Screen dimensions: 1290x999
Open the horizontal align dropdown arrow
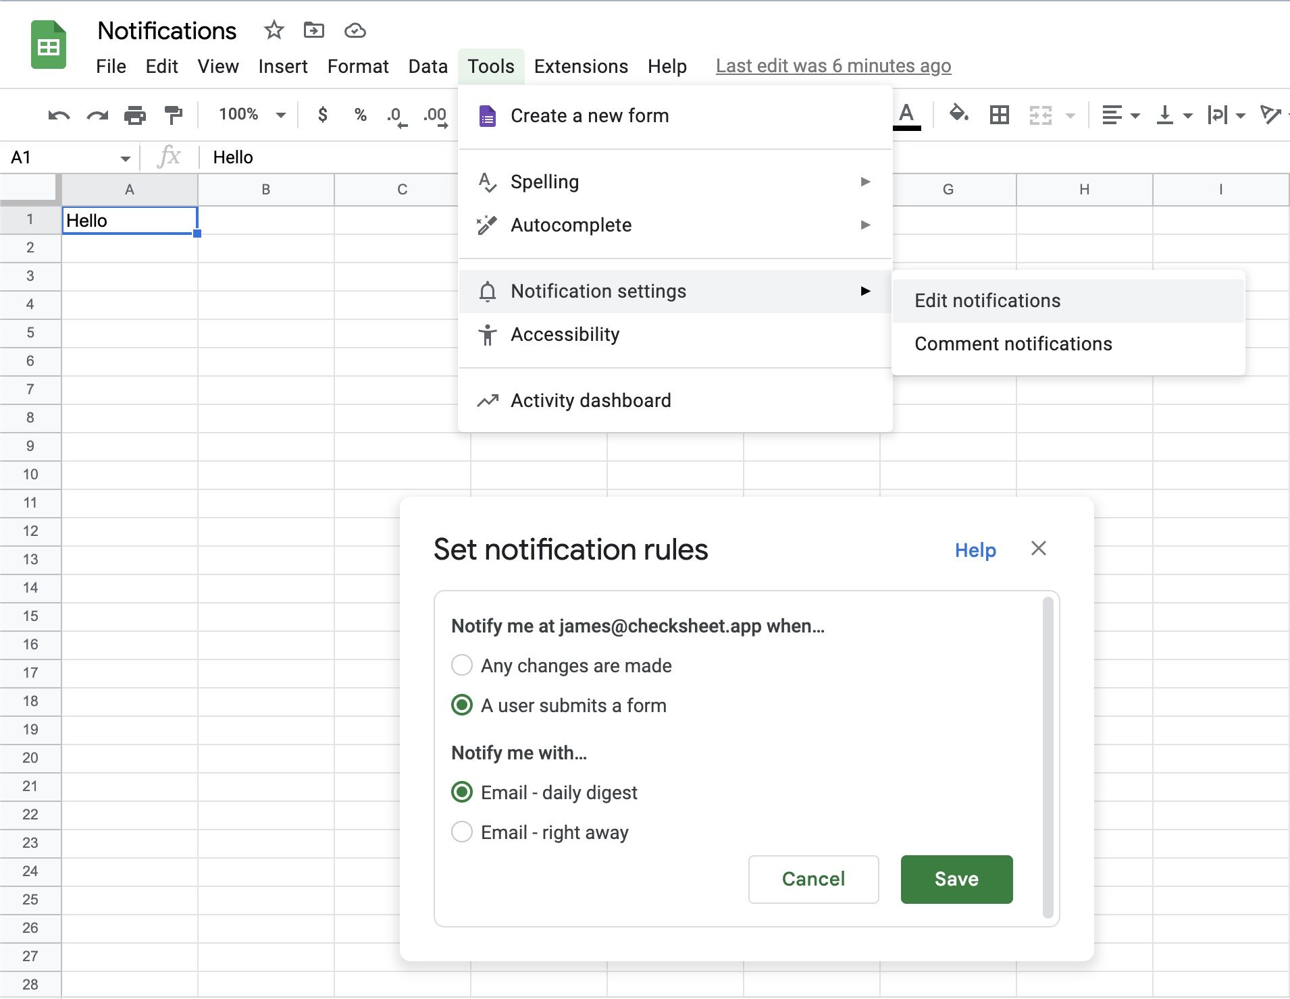1135,116
